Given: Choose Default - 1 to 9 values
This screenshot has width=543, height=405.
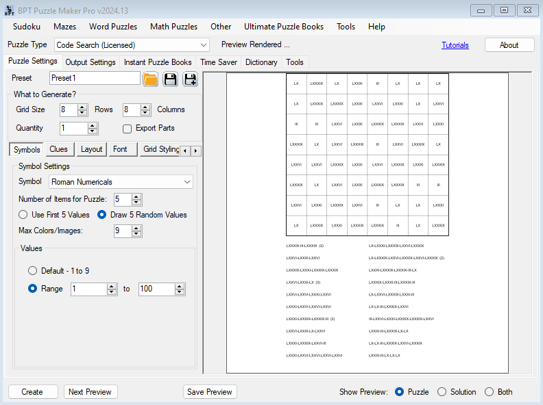Looking at the screenshot, I should pos(32,271).
